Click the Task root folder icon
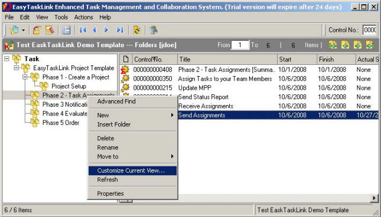This screenshot has width=381, height=217. pos(17,59)
